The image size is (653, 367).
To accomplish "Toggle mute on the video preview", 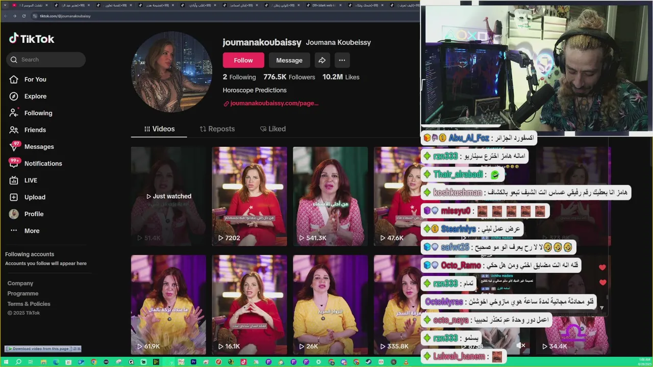I will [520, 346].
